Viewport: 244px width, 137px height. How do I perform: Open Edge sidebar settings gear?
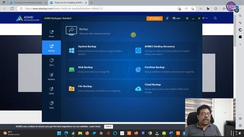240,125
